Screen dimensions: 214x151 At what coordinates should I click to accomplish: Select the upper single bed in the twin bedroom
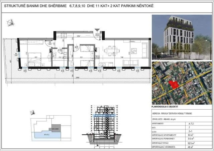pos(87,48)
